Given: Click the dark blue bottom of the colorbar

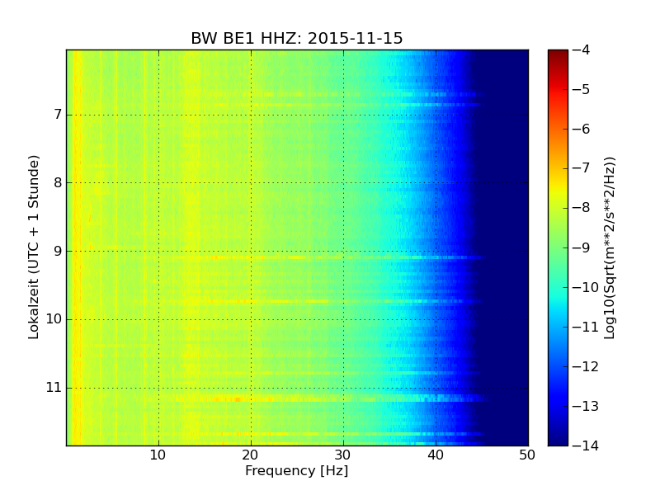Looking at the screenshot, I should click(558, 441).
